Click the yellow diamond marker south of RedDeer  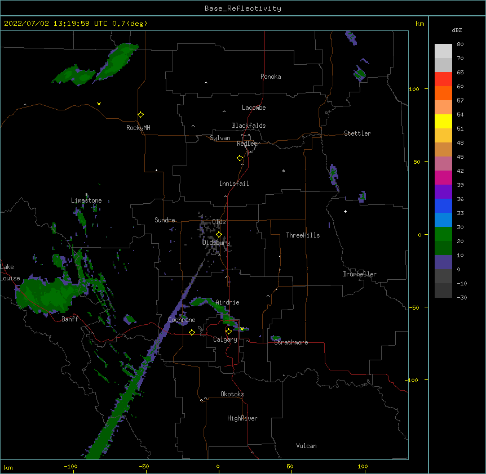(x=240, y=158)
